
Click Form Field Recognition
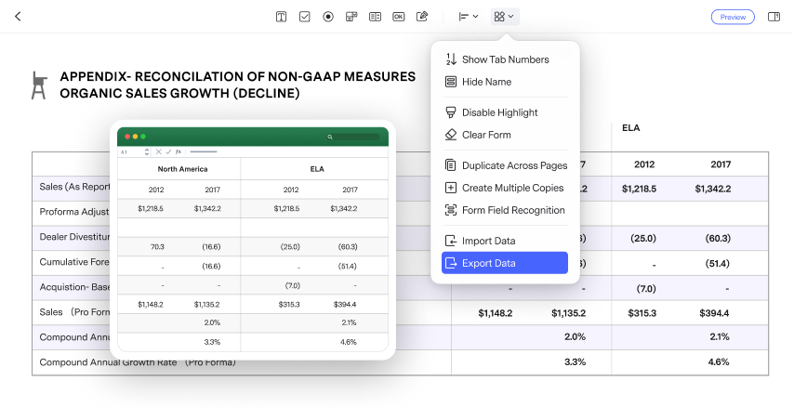[512, 210]
